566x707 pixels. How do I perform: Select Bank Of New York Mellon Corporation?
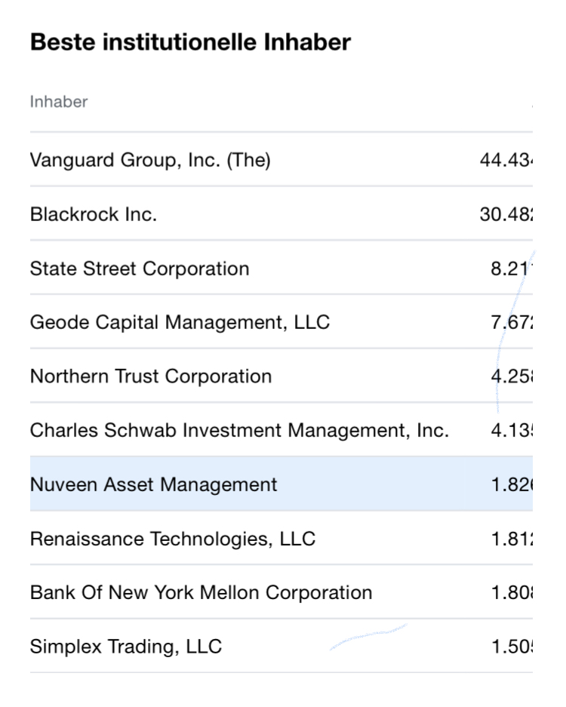coord(201,592)
